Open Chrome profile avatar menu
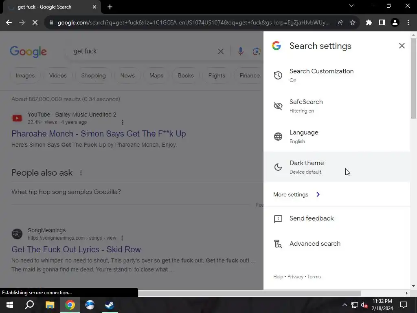The width and height of the screenshot is (417, 313). 395,23
